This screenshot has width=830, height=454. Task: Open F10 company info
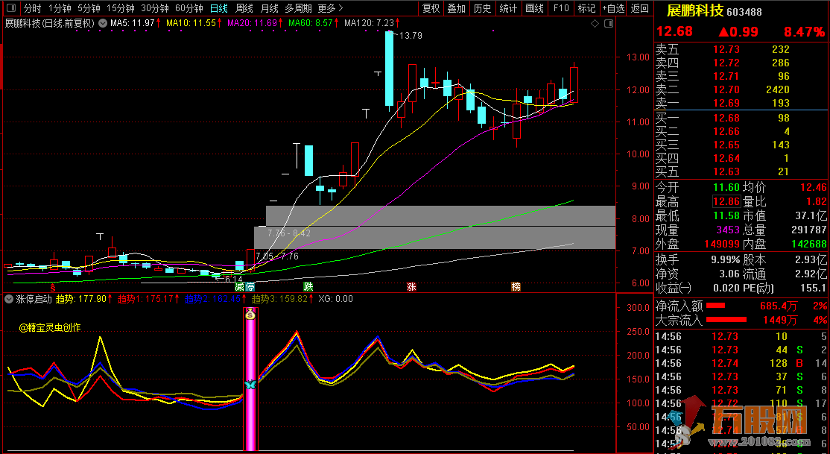[x=560, y=8]
